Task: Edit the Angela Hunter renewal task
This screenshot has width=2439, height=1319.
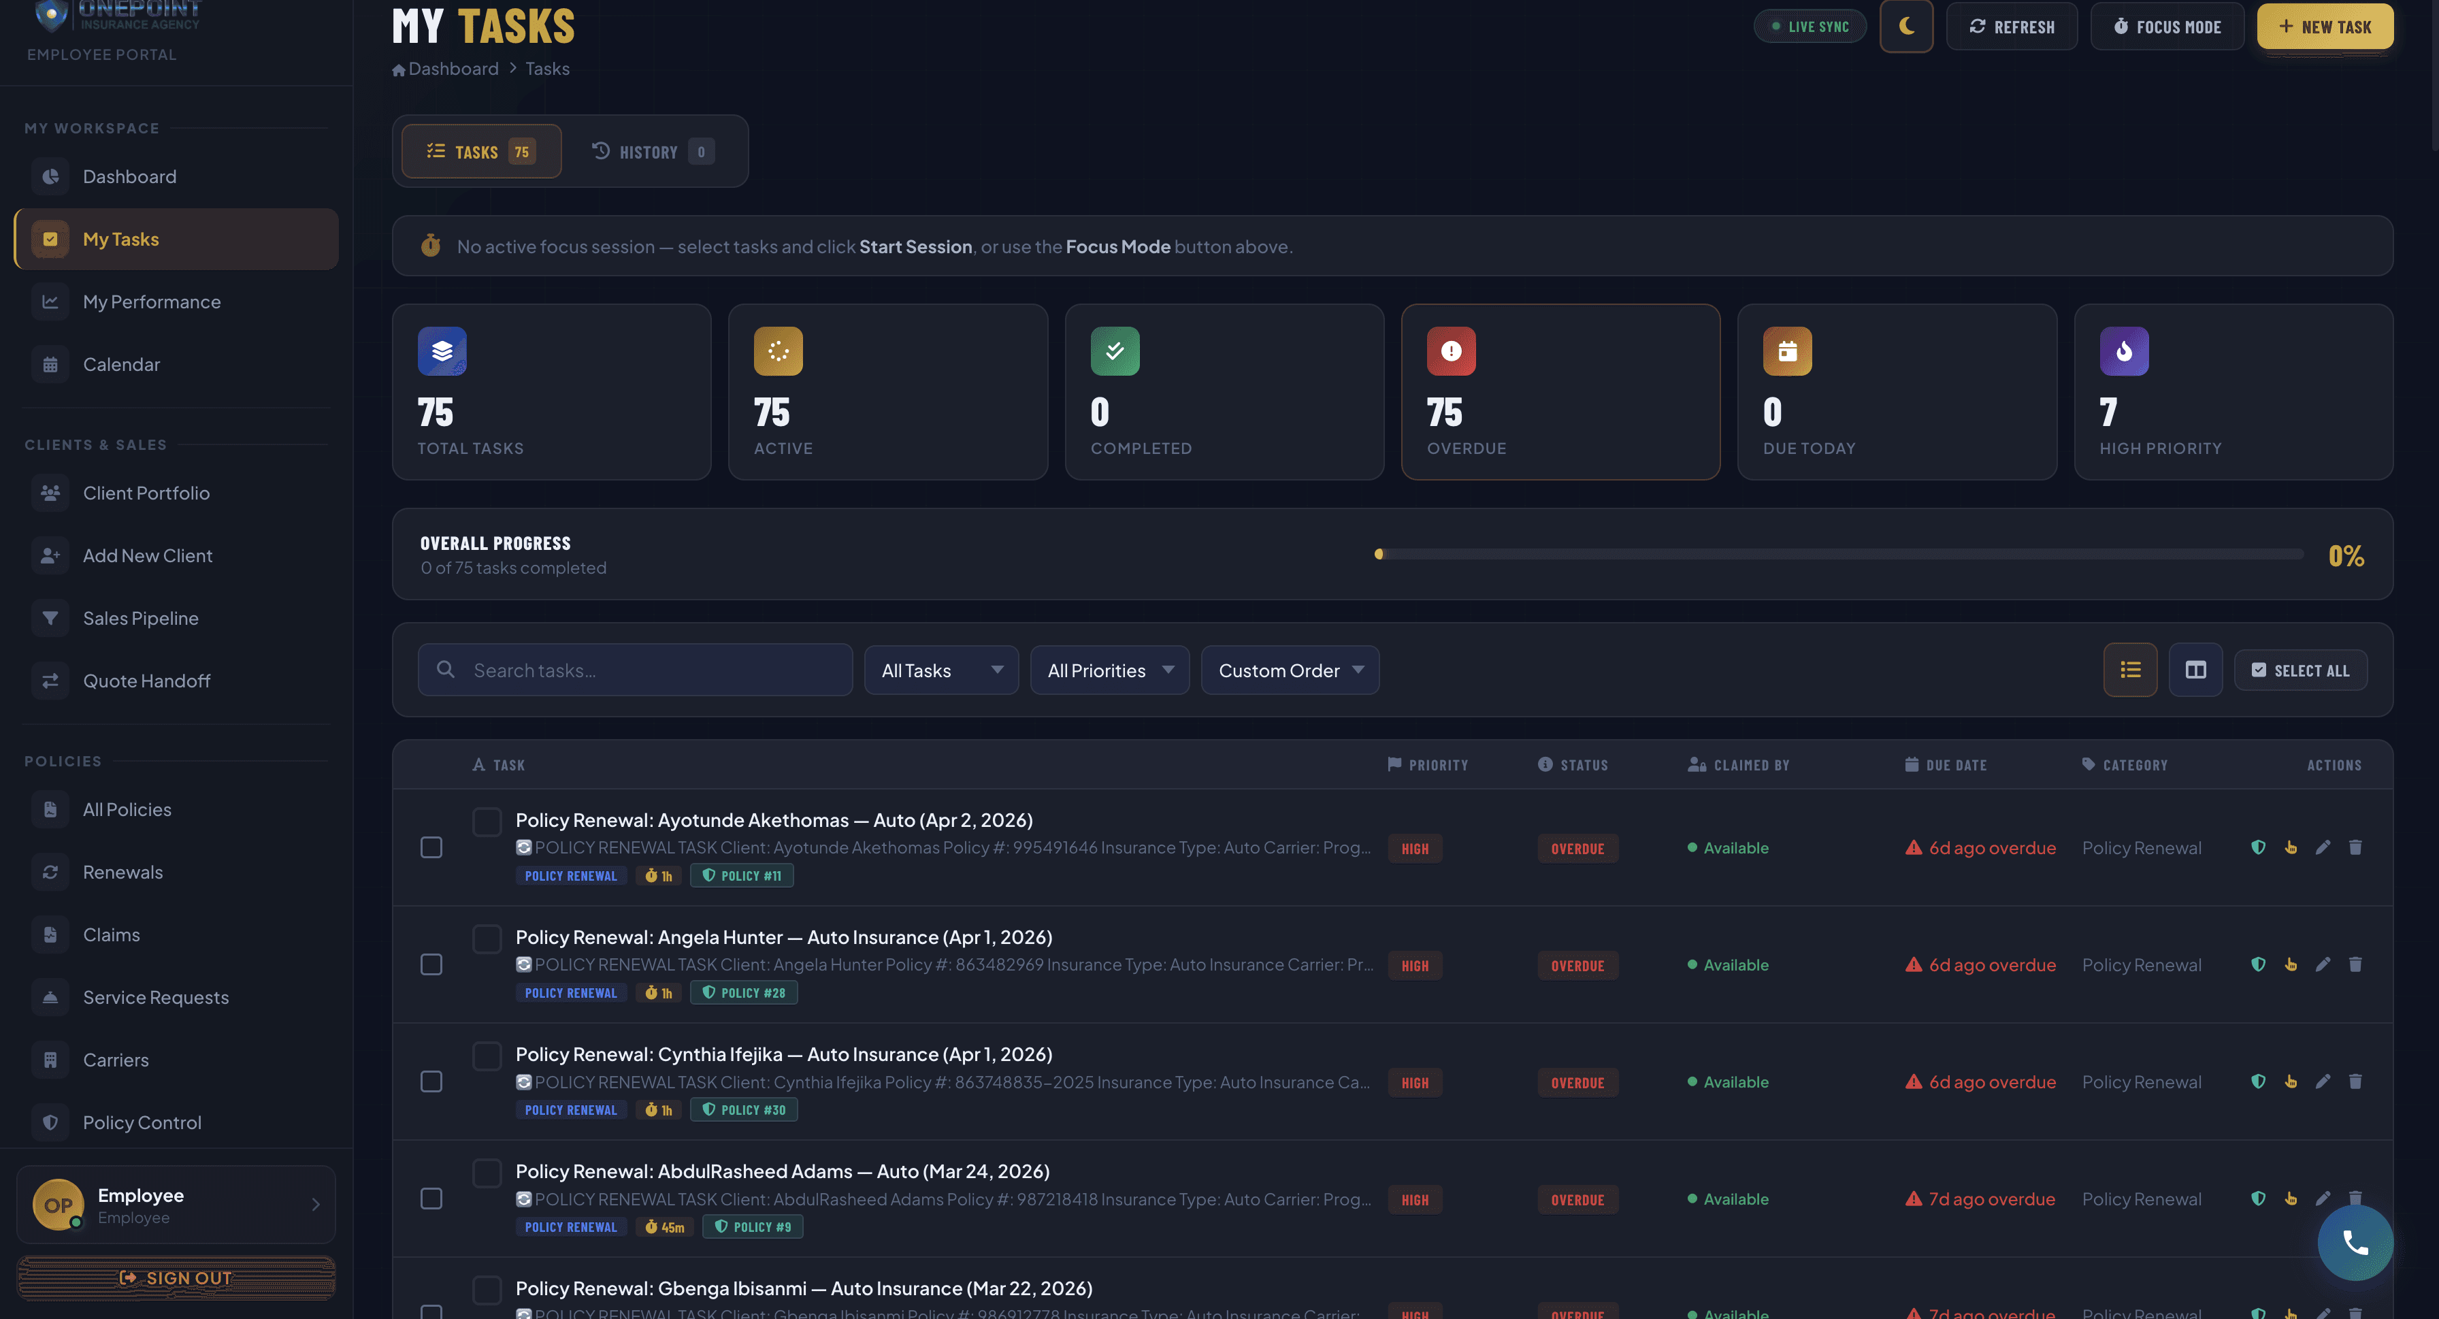Action: pyautogui.click(x=2323, y=965)
